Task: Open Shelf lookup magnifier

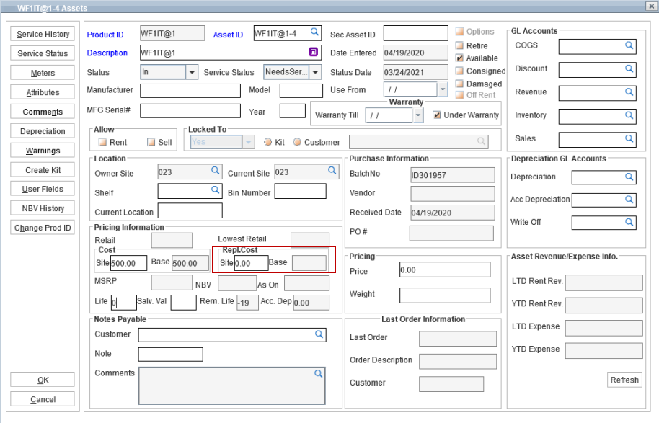Action: [215, 190]
